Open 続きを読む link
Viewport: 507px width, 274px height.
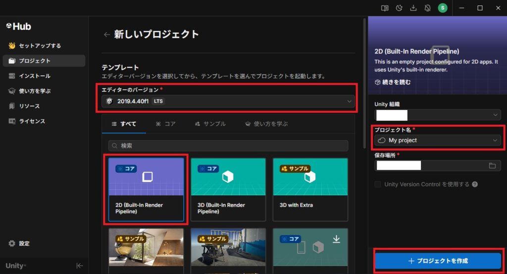(x=393, y=82)
